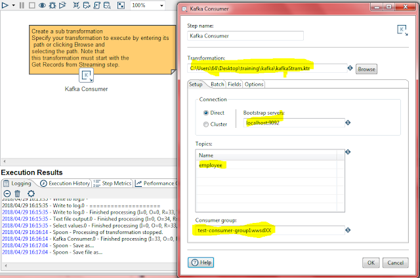Select the Kafka Consumer step on canvas
Screen dimensions: 420x278
[x=86, y=75]
